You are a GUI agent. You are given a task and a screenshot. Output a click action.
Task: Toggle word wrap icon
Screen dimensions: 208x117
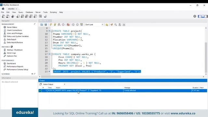coord(124,25)
